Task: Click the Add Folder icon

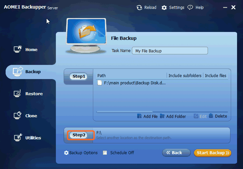Action: click(x=162, y=116)
